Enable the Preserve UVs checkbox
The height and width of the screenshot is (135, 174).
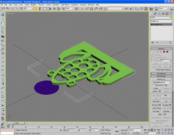(x=153, y=85)
